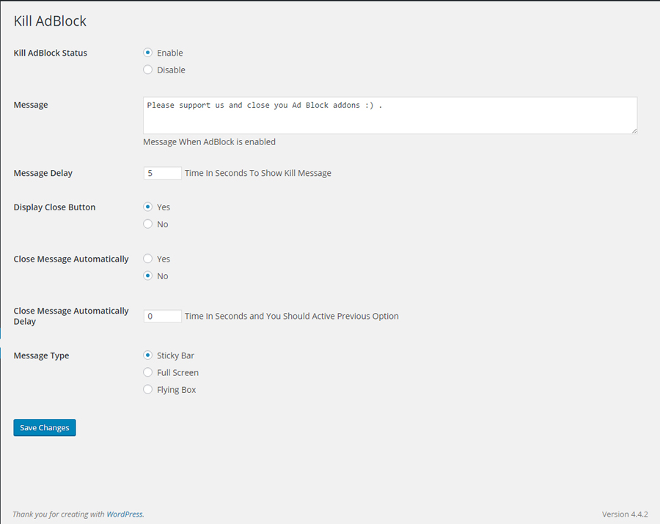Click the Close Message Automatically Delay field
Image resolution: width=660 pixels, height=524 pixels.
click(162, 317)
